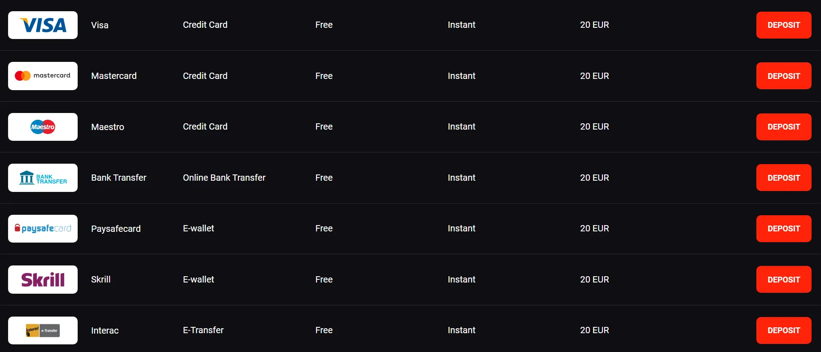Viewport: 821px width, 352px height.
Task: Click the Skrill logo icon
Action: pos(43,280)
